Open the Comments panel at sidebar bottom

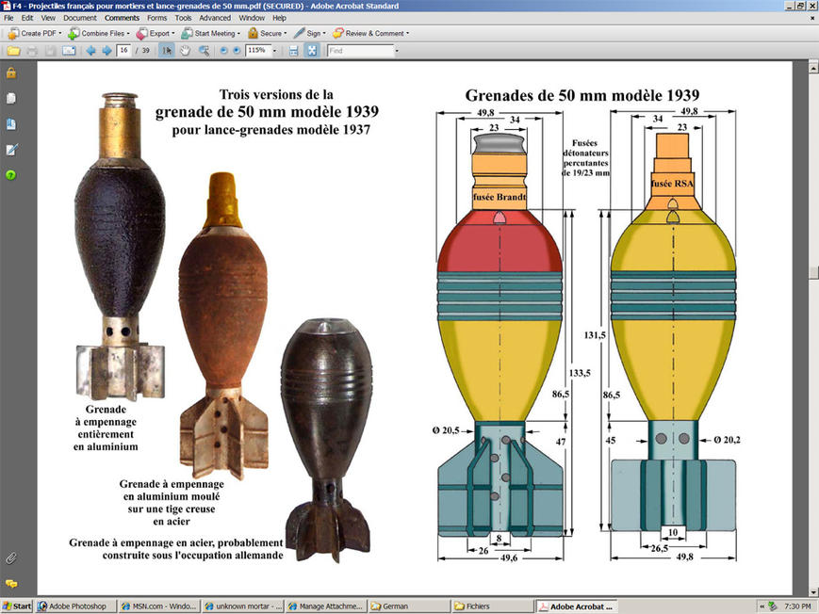click(11, 584)
